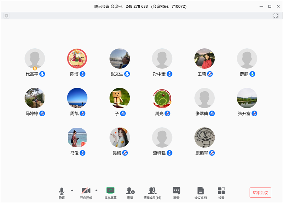Select 马婷婷's avatar photo
This screenshot has height=203, width=283.
[x=35, y=98]
